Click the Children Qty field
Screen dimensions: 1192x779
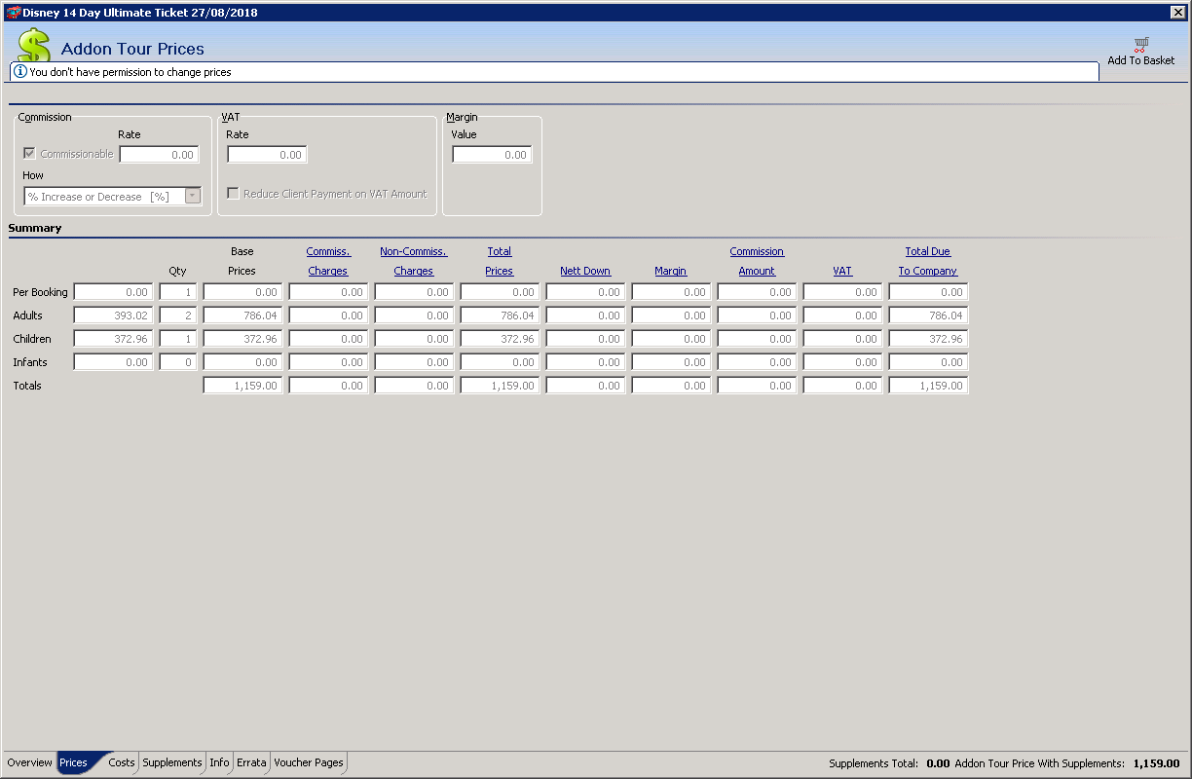point(178,339)
